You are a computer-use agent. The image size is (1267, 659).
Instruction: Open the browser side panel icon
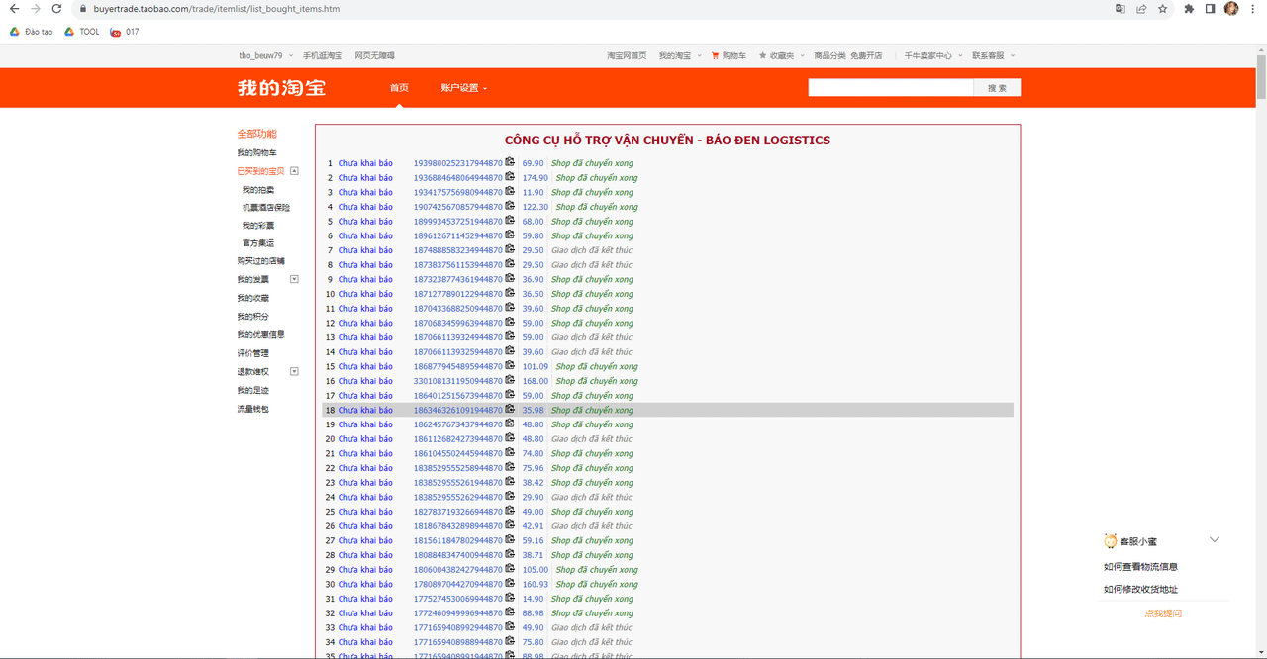pos(1210,9)
